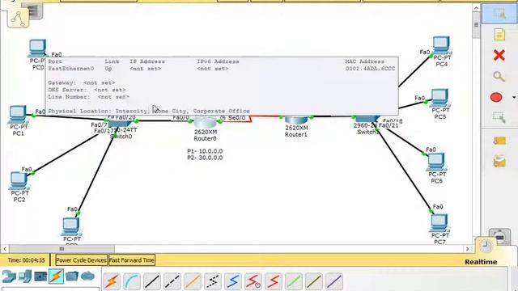The width and height of the screenshot is (518, 291).
Task: Select the PC1 computer device
Action: [x=18, y=114]
